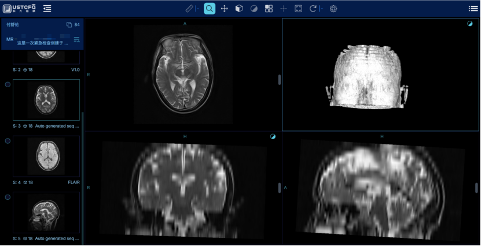Click the image count 84 button
Viewport: 481px width, 246px height.
pos(73,25)
